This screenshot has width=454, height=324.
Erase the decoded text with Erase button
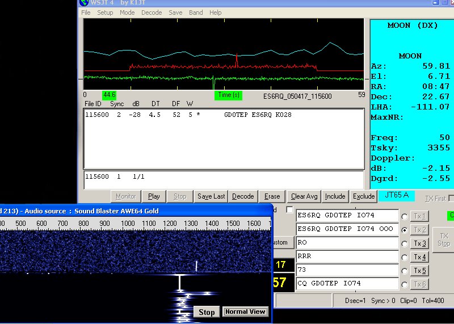point(272,196)
